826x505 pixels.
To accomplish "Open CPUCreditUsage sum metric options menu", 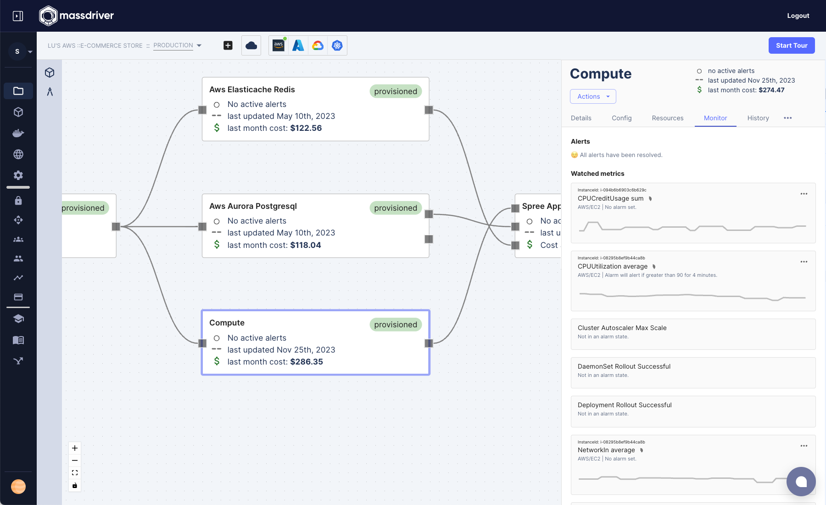I will tap(804, 194).
